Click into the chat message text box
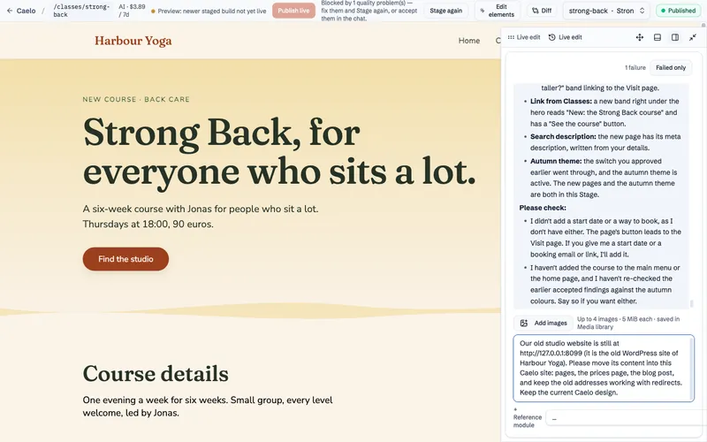 point(604,368)
